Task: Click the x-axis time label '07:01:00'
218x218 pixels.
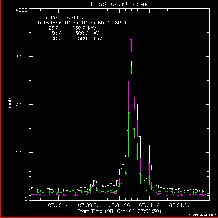Action: click(119, 205)
